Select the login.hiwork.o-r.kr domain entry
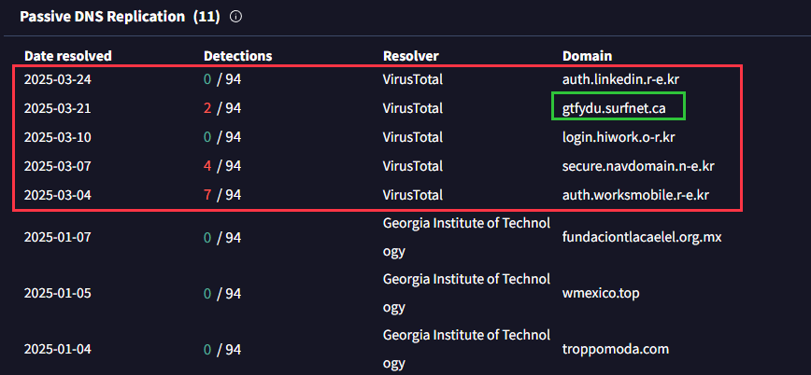 [619, 137]
